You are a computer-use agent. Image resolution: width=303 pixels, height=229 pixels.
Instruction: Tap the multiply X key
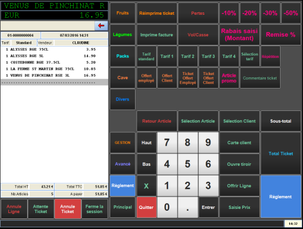pos(146,186)
